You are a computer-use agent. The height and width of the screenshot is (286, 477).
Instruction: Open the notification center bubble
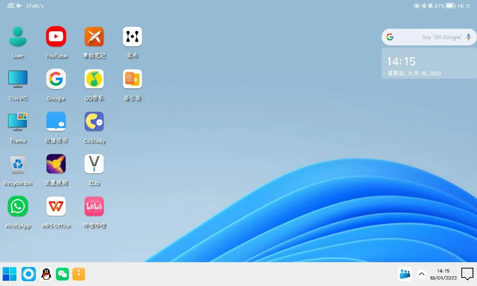coord(467,274)
